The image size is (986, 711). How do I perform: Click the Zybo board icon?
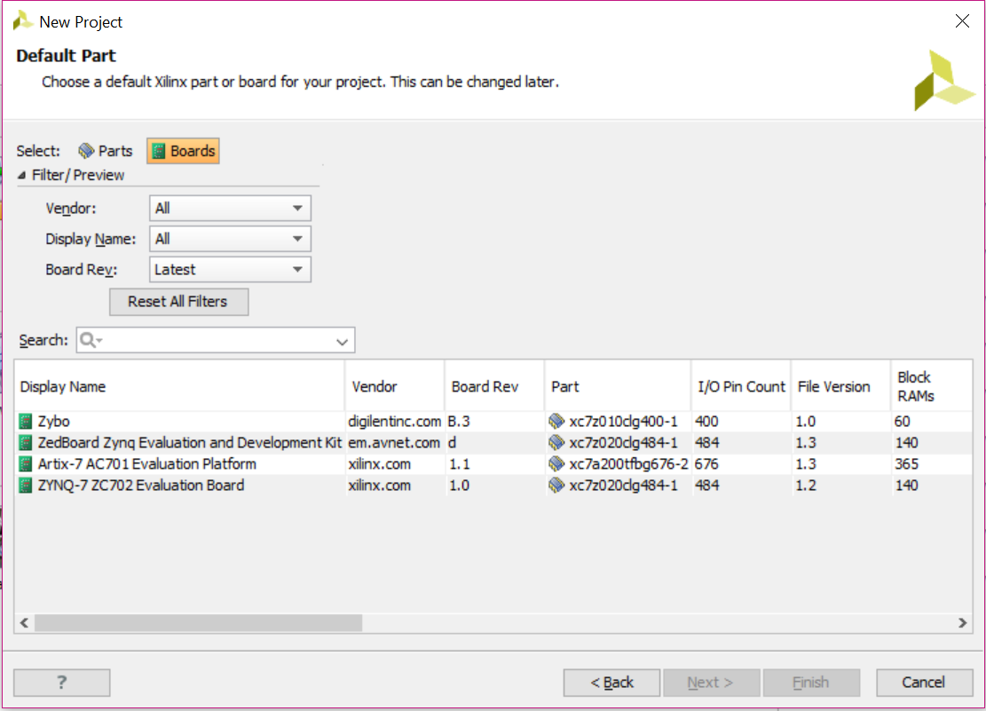[x=26, y=421]
